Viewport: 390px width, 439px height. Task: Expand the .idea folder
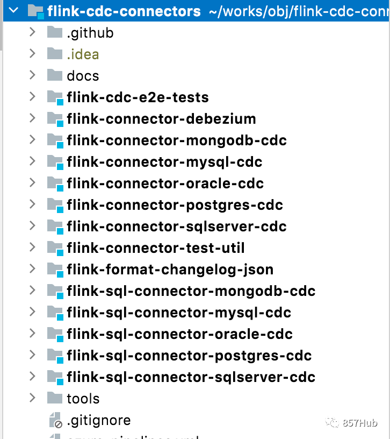point(32,53)
